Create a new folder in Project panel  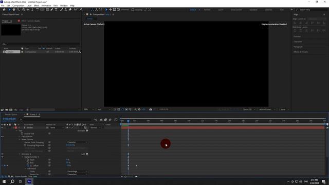tap(7, 109)
